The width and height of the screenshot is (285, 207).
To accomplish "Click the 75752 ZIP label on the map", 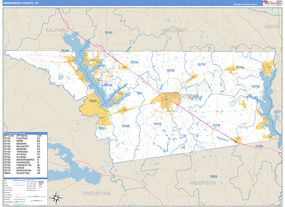I will [171, 70].
